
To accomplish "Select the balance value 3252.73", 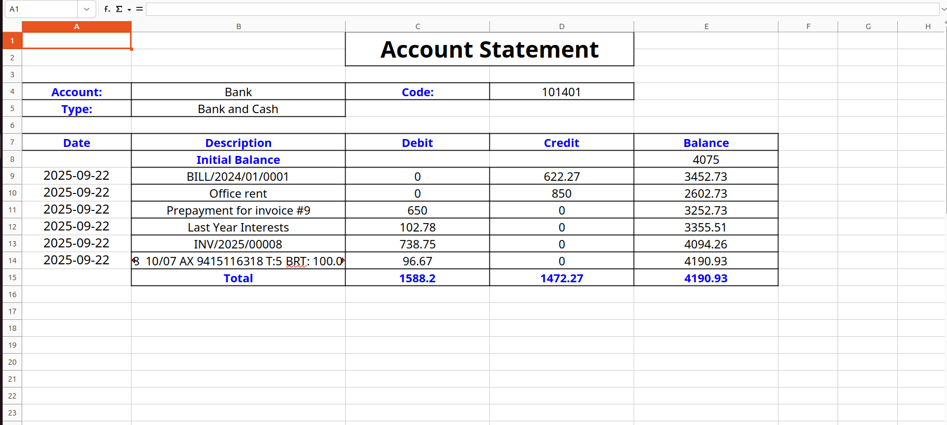I will pos(706,210).
